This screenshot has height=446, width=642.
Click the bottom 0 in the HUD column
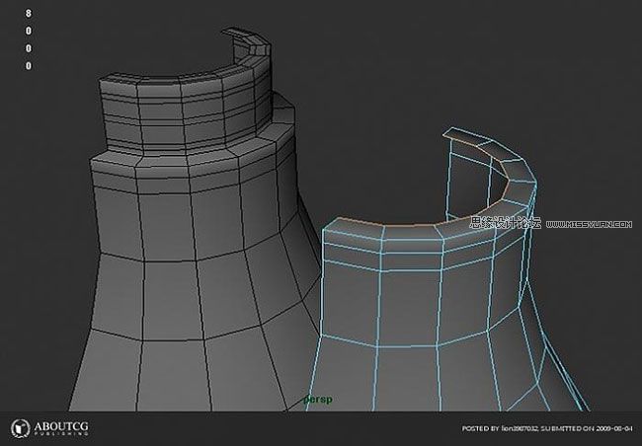(x=28, y=65)
